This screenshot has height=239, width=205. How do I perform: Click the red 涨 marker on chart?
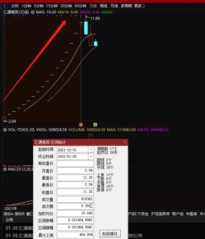pos(81,125)
